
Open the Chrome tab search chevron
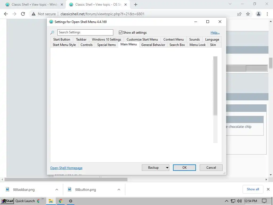[230, 4]
